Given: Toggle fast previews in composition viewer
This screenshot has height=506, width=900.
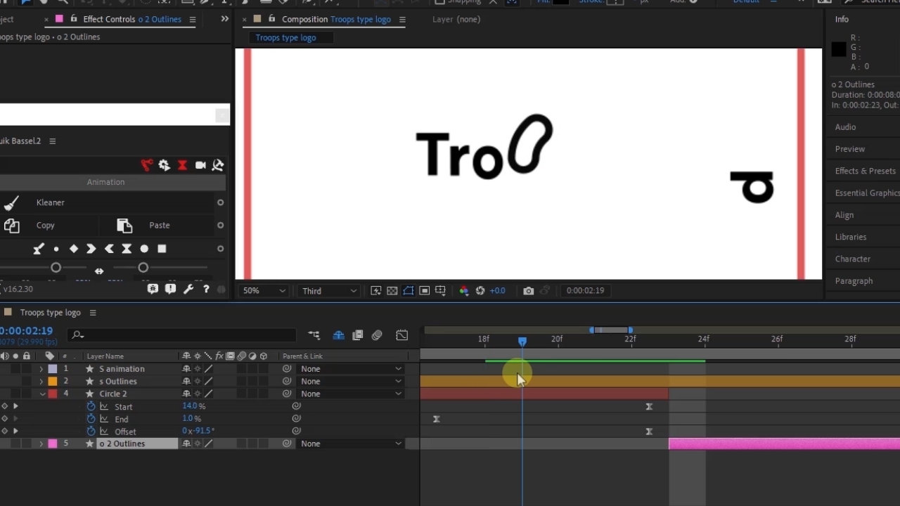Looking at the screenshot, I should pyautogui.click(x=376, y=291).
